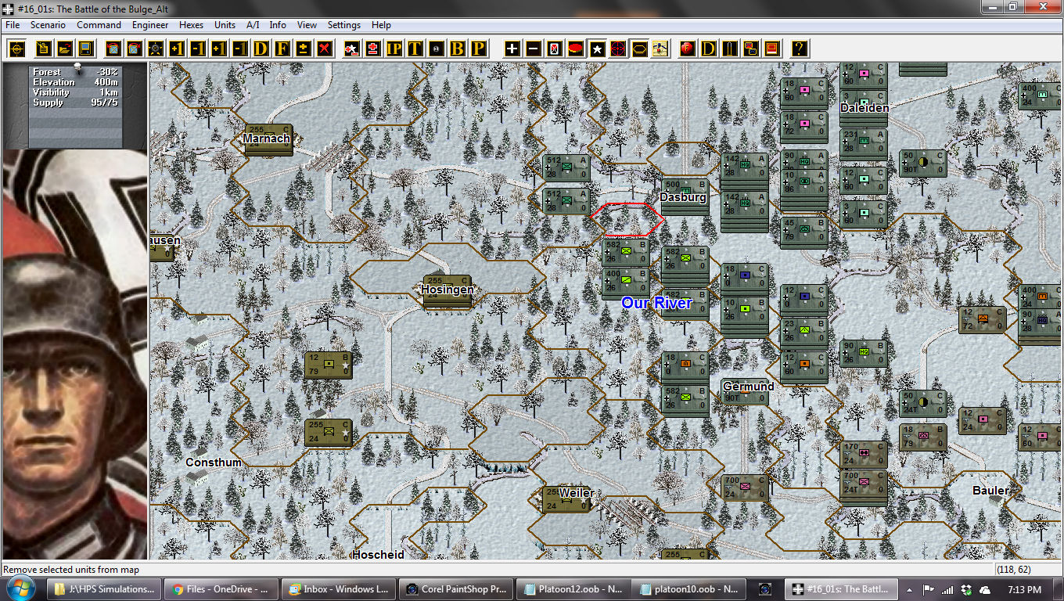Screen dimensions: 1064x601
Task: Click the red screen toolbar icon
Action: click(772, 49)
